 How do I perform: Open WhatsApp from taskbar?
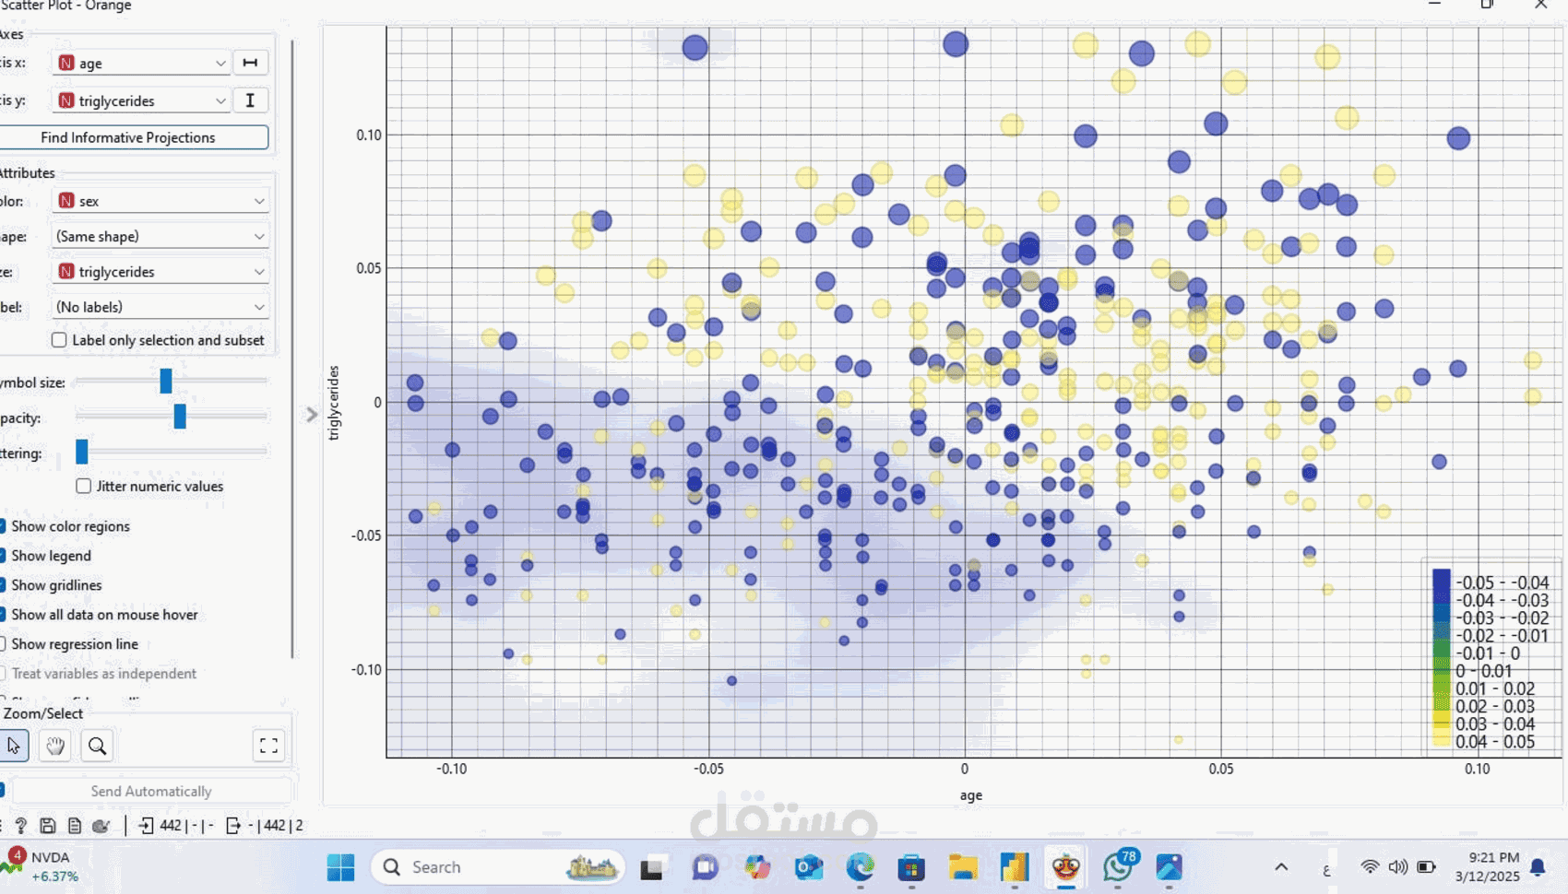coord(1118,867)
